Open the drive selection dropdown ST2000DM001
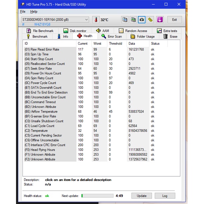The image size is (204, 204). coord(55,20)
